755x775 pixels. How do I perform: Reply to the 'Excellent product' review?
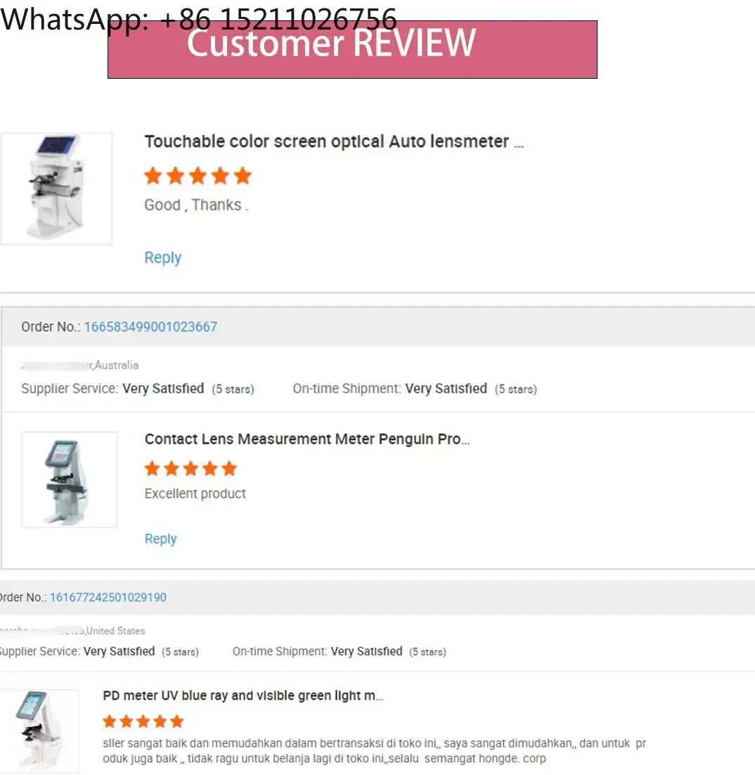tap(160, 539)
